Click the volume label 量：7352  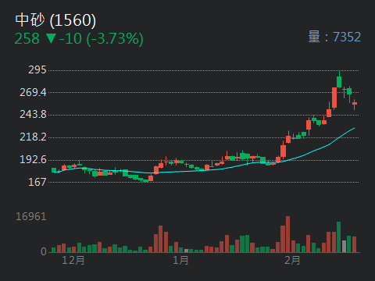click(334, 37)
